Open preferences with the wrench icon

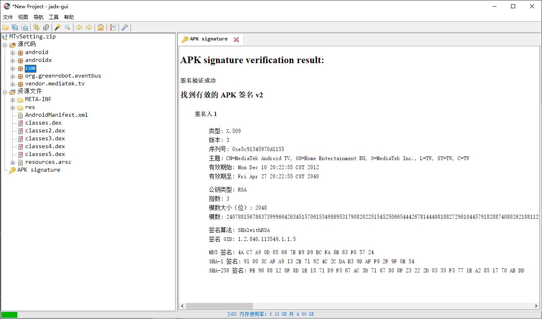pyautogui.click(x=125, y=27)
